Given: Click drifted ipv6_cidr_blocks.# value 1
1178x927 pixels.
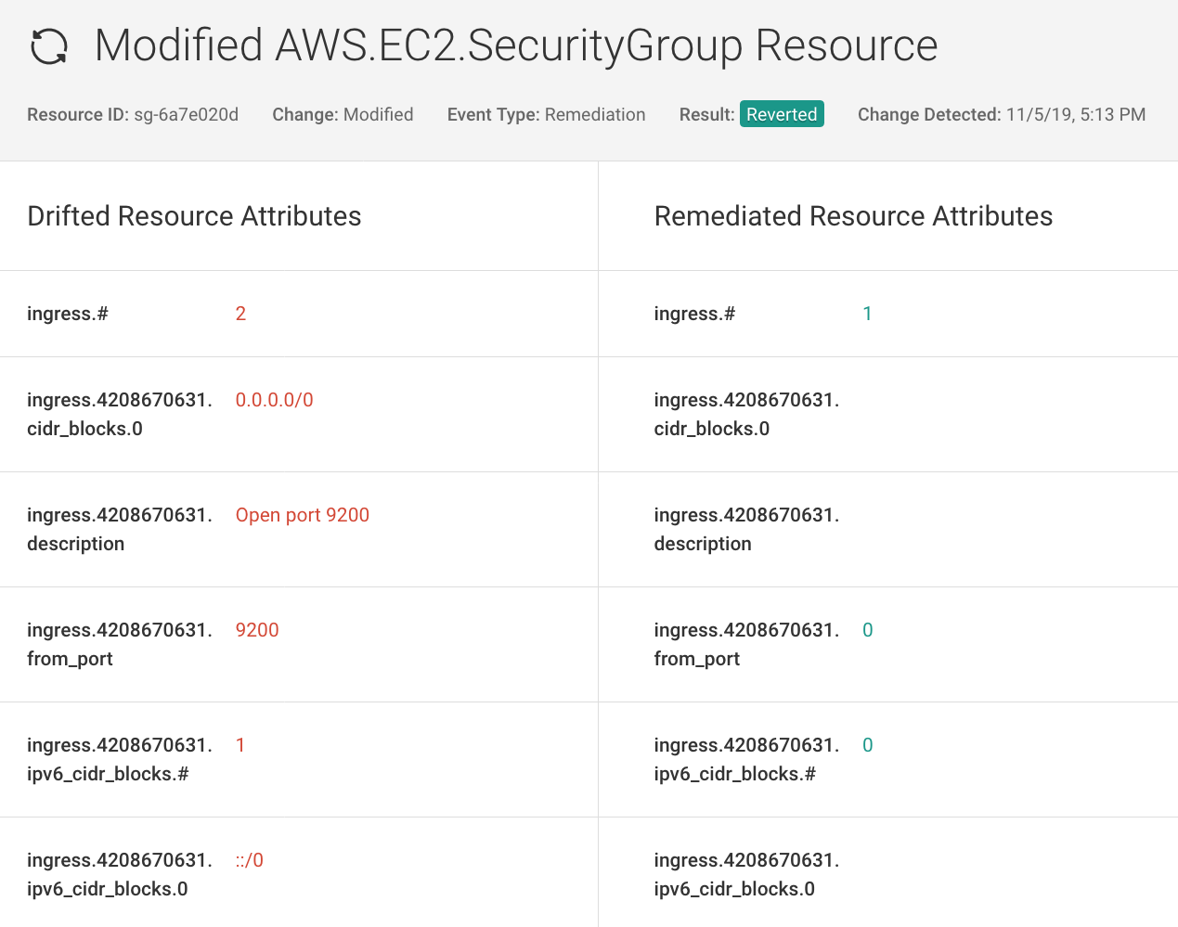Looking at the screenshot, I should pyautogui.click(x=240, y=745).
